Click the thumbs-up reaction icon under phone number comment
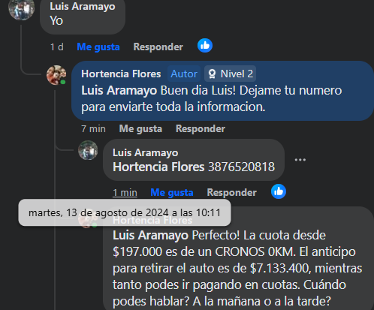The width and height of the screenshot is (374, 310). tap(279, 191)
